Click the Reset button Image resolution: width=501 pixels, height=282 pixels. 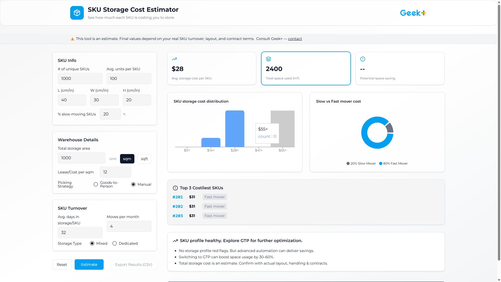pyautogui.click(x=62, y=264)
